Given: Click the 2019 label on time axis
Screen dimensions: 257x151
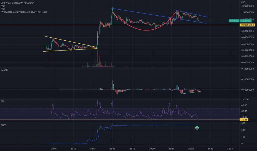Looking at the screenshot, I should click(x=132, y=149).
